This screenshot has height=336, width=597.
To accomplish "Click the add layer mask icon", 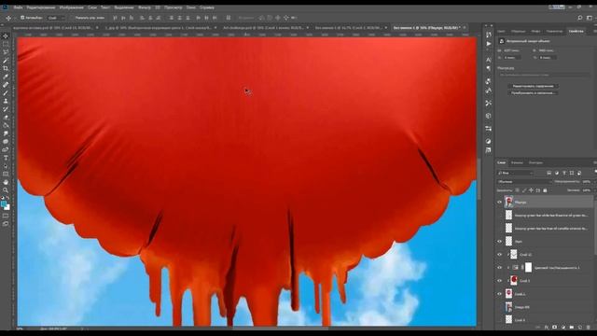I will click(555, 328).
